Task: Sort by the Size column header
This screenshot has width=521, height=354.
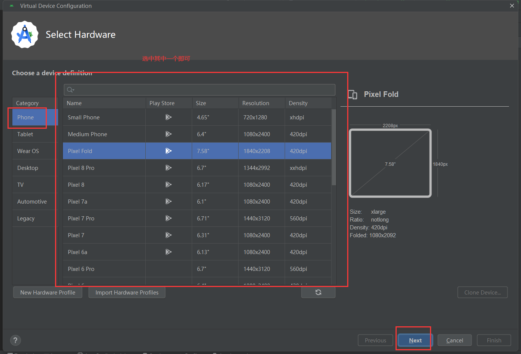Action: 215,103
